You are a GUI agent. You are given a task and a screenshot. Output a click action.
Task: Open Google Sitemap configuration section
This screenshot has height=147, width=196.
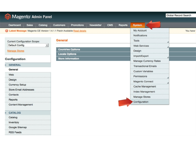[x=18, y=127]
